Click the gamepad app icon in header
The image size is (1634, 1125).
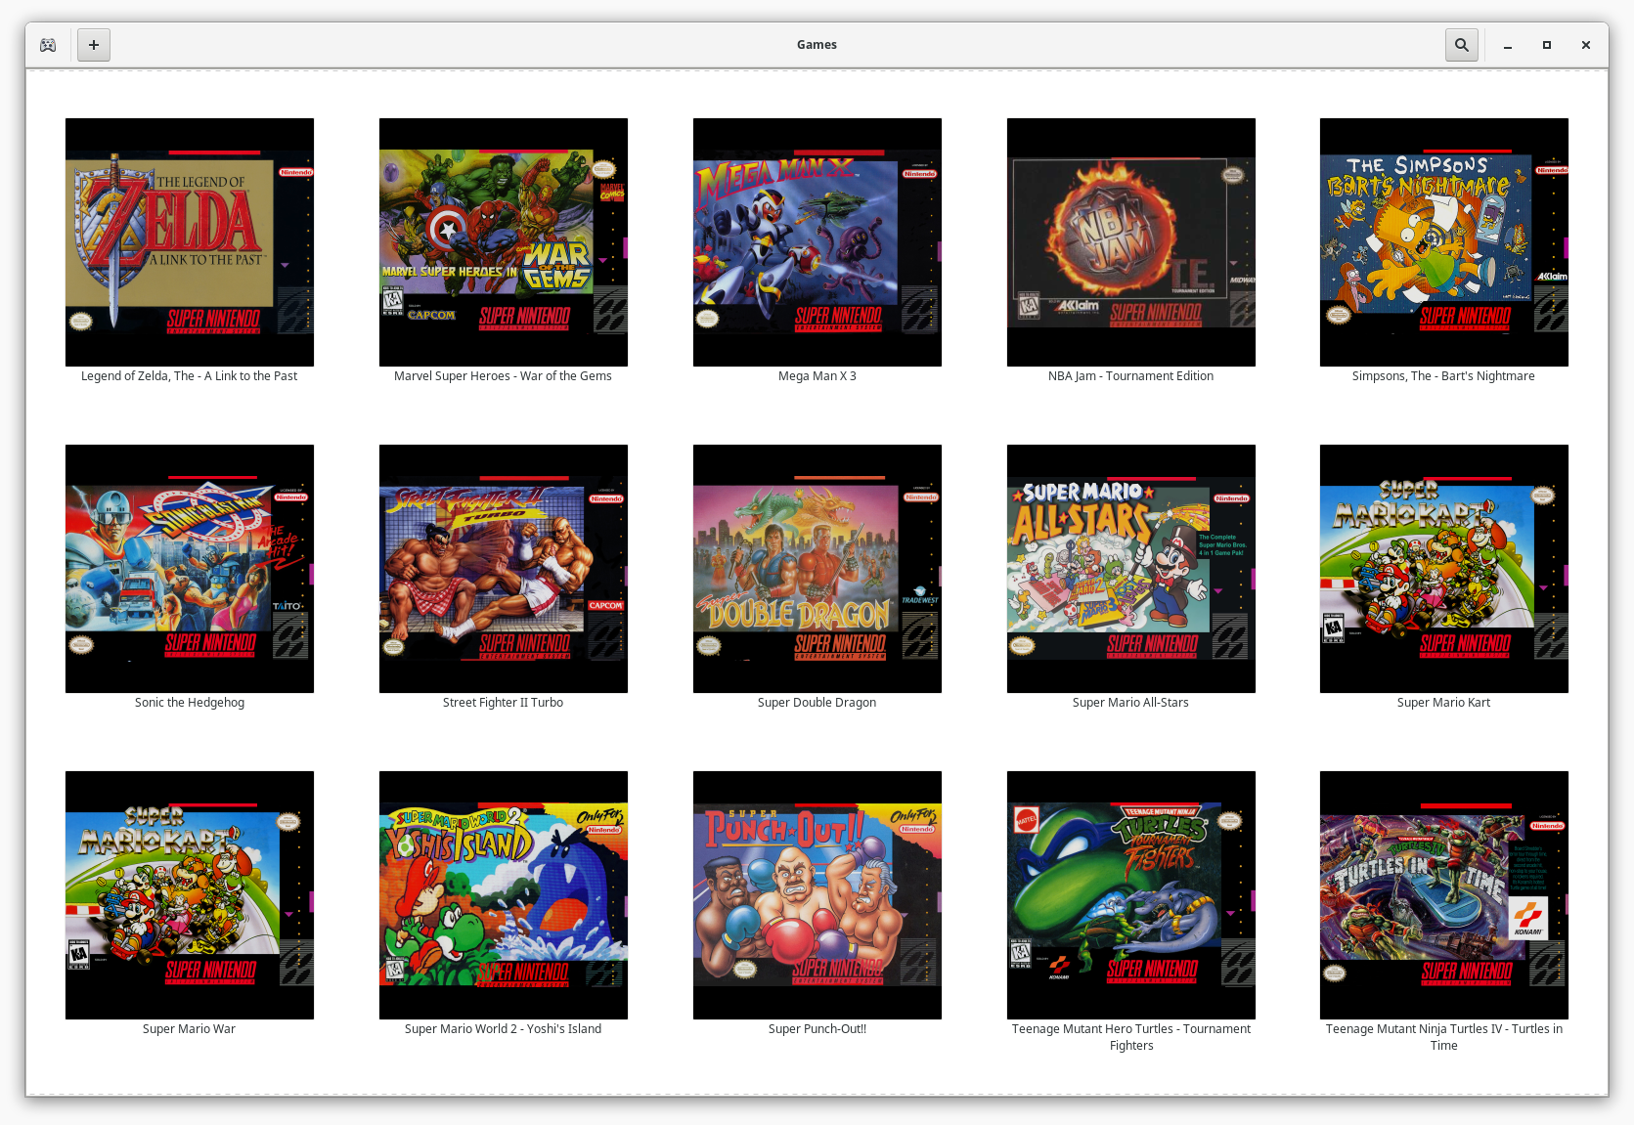click(x=48, y=45)
